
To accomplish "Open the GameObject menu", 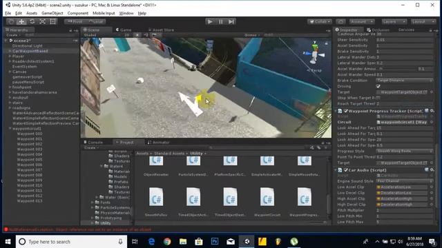I will click(x=52, y=13).
